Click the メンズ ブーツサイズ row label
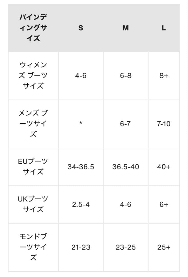188x277 pixels. point(33,124)
